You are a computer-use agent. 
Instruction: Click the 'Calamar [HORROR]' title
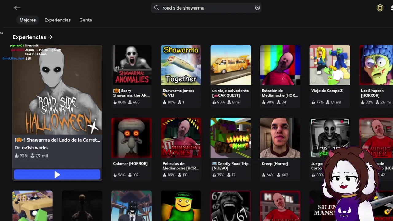(x=130, y=164)
